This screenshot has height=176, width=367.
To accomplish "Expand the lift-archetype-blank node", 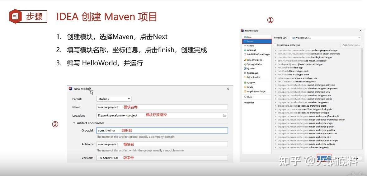I will point(275,75).
